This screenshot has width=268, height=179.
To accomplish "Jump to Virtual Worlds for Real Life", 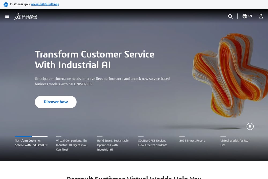I will tap(235, 143).
